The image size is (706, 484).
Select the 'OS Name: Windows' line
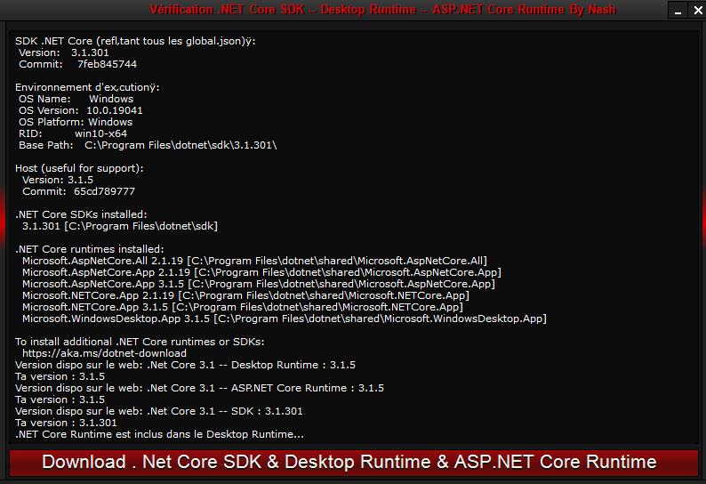click(76, 99)
